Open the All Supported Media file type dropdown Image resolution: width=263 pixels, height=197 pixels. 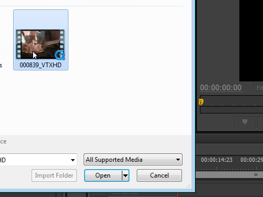pos(133,160)
